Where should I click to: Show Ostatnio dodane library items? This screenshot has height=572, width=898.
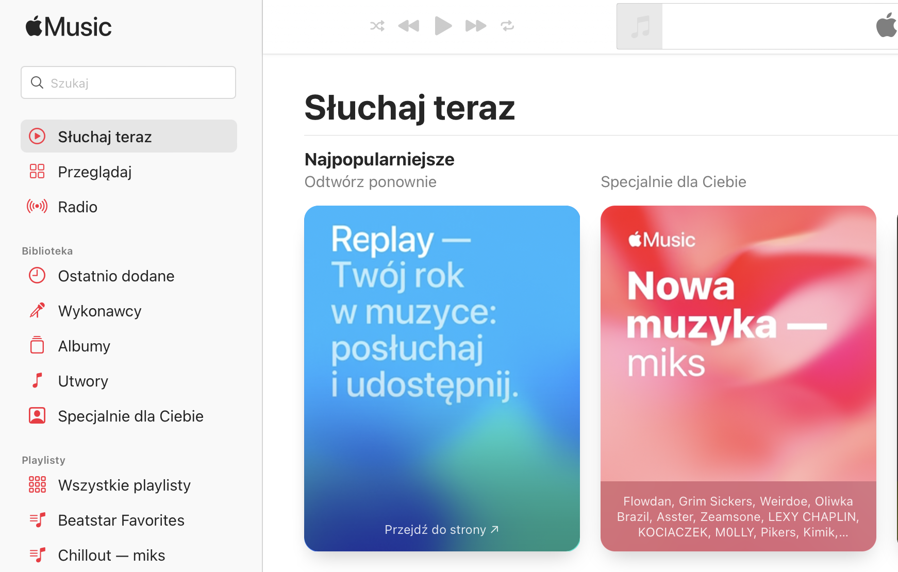coord(129,276)
